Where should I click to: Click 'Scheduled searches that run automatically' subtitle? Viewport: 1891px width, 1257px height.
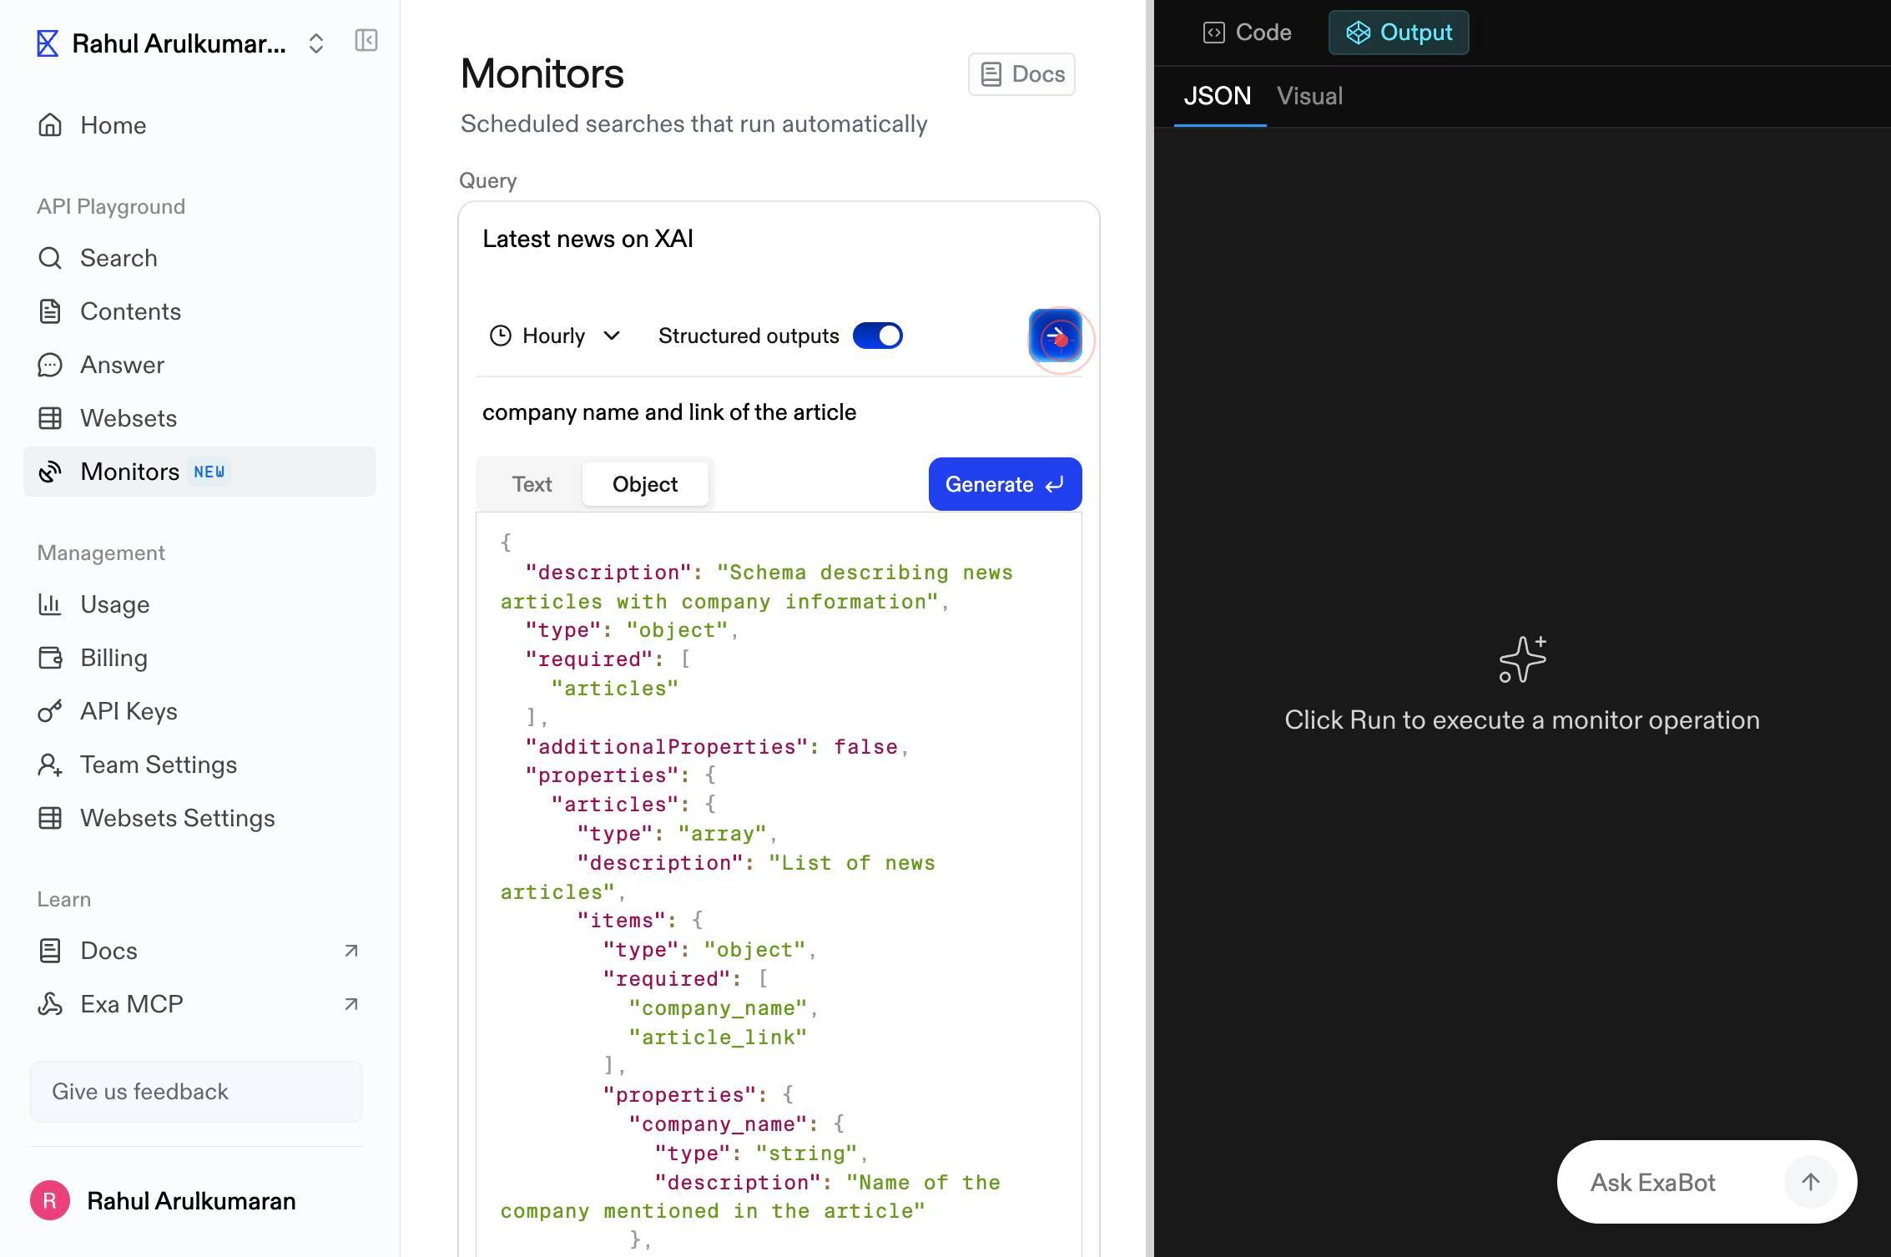coord(693,124)
